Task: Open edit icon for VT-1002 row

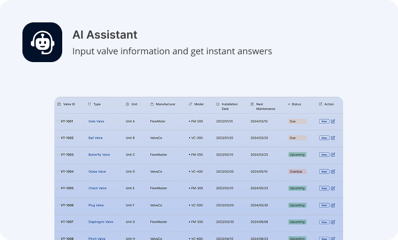Action: [333, 138]
